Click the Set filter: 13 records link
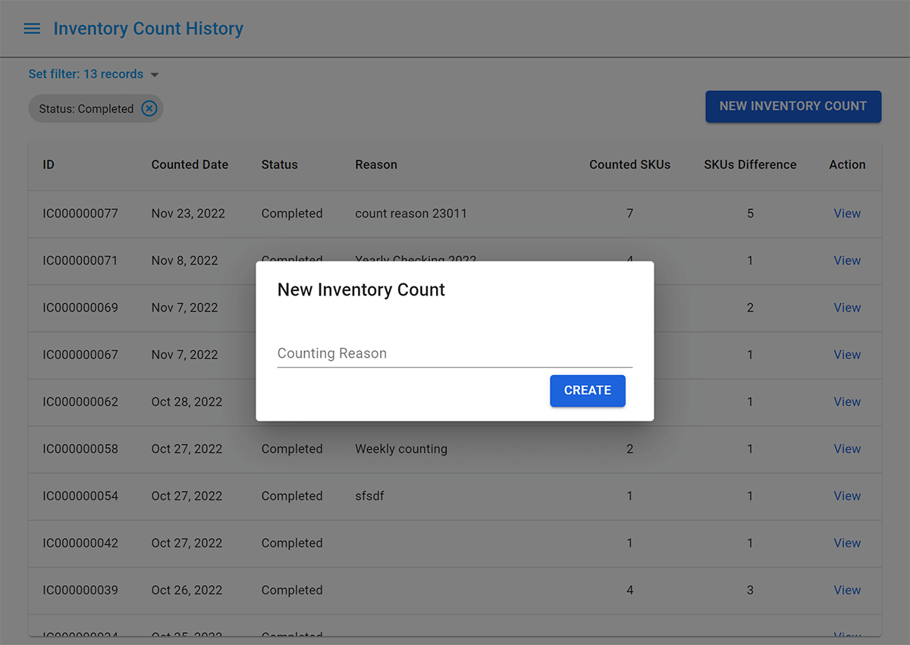The width and height of the screenshot is (910, 645). [x=86, y=74]
